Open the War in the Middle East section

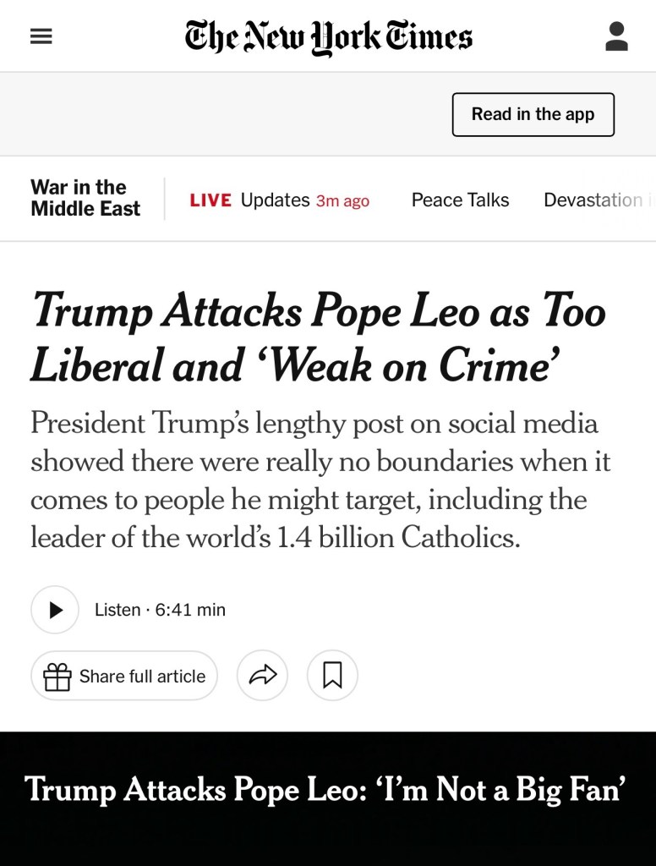[x=85, y=198]
